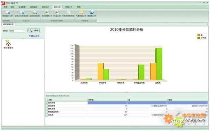Screen dimensions: 210x131
Task: Open the 建筑能耗分析 ribbon icon
Action: pos(8,13)
